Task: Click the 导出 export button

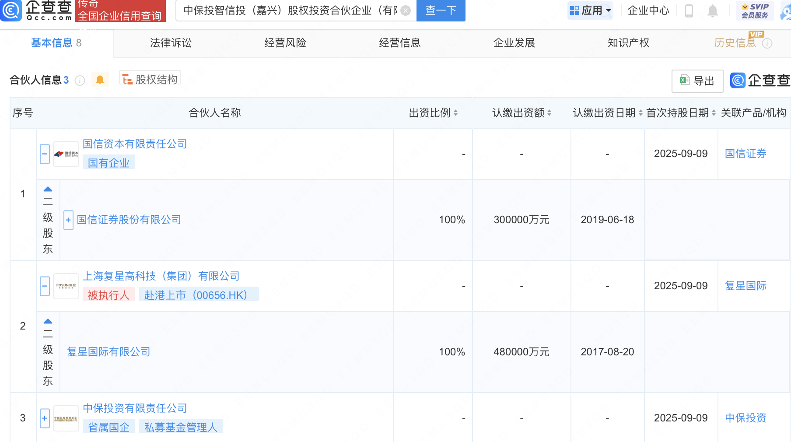Action: 697,81
